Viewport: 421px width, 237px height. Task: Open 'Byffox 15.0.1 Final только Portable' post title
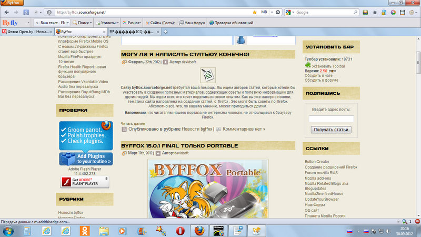click(x=179, y=146)
